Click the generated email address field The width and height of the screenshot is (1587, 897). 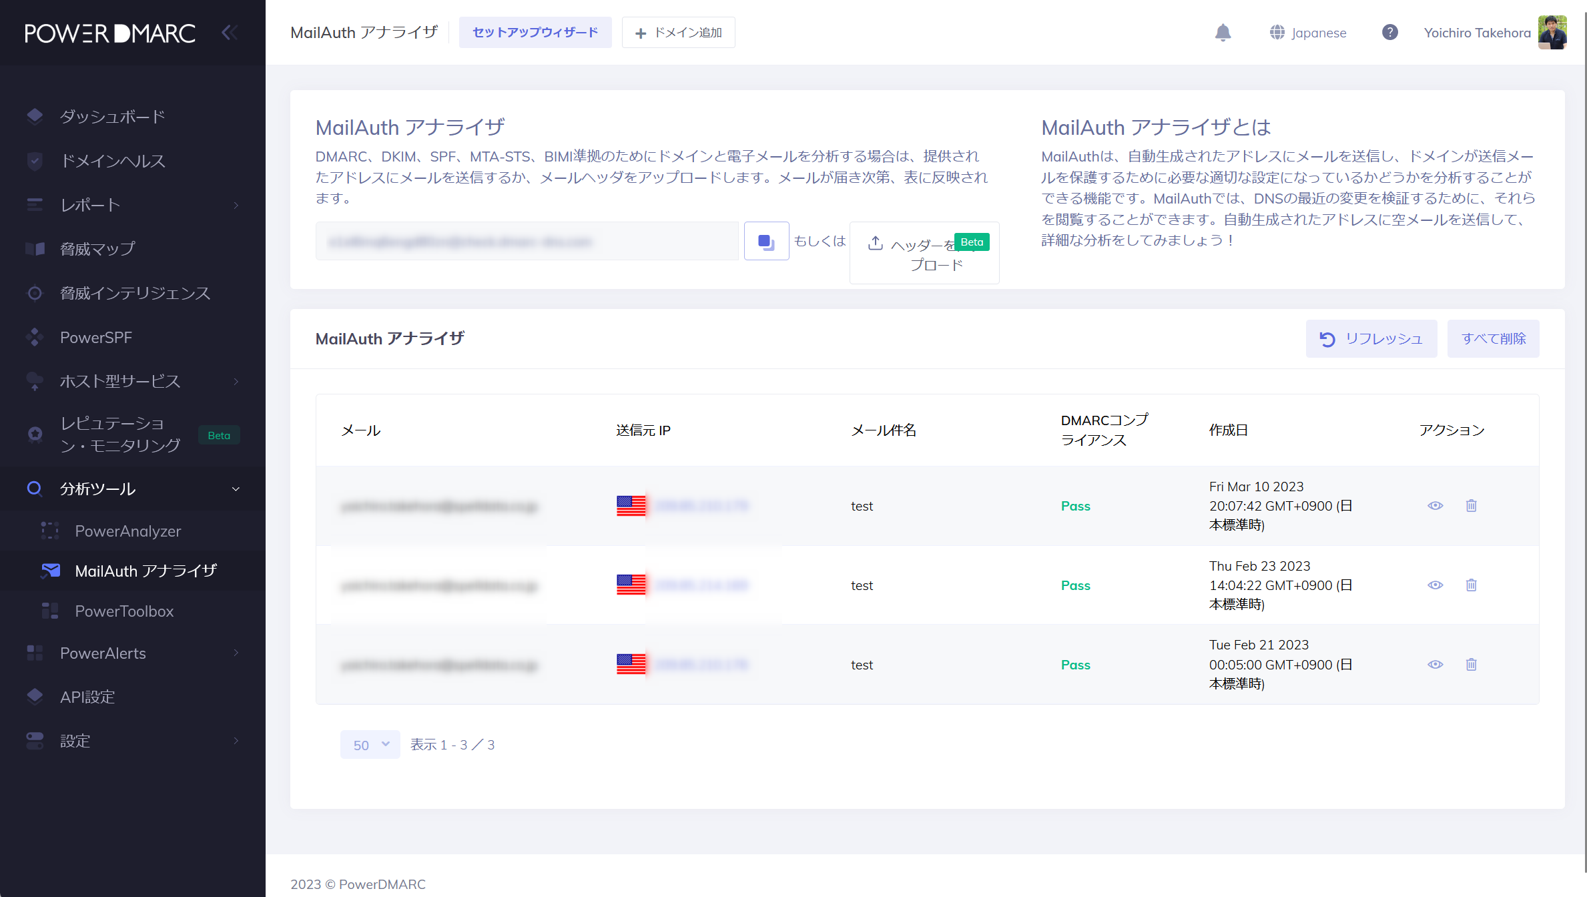527,241
